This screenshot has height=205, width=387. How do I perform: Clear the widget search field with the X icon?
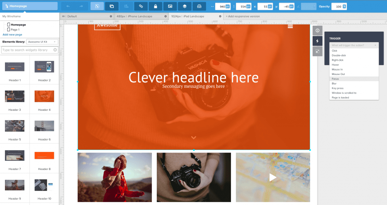(x=55, y=50)
